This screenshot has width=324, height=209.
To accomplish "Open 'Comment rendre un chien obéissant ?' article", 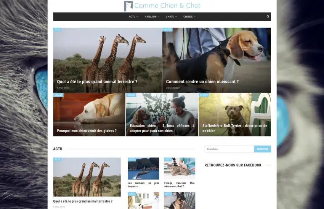I will pyautogui.click(x=202, y=82).
